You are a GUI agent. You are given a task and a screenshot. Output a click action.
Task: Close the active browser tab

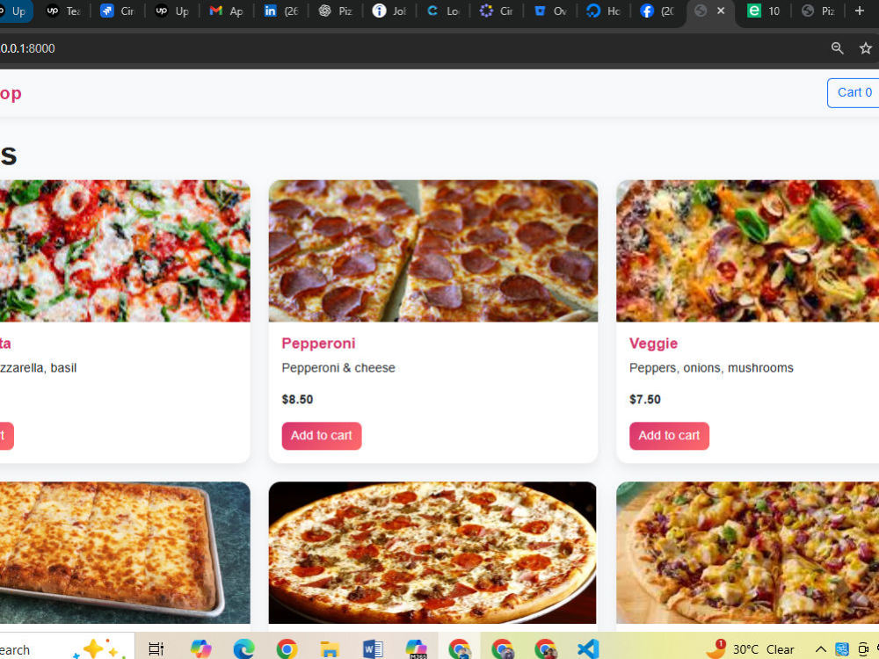pyautogui.click(x=721, y=11)
